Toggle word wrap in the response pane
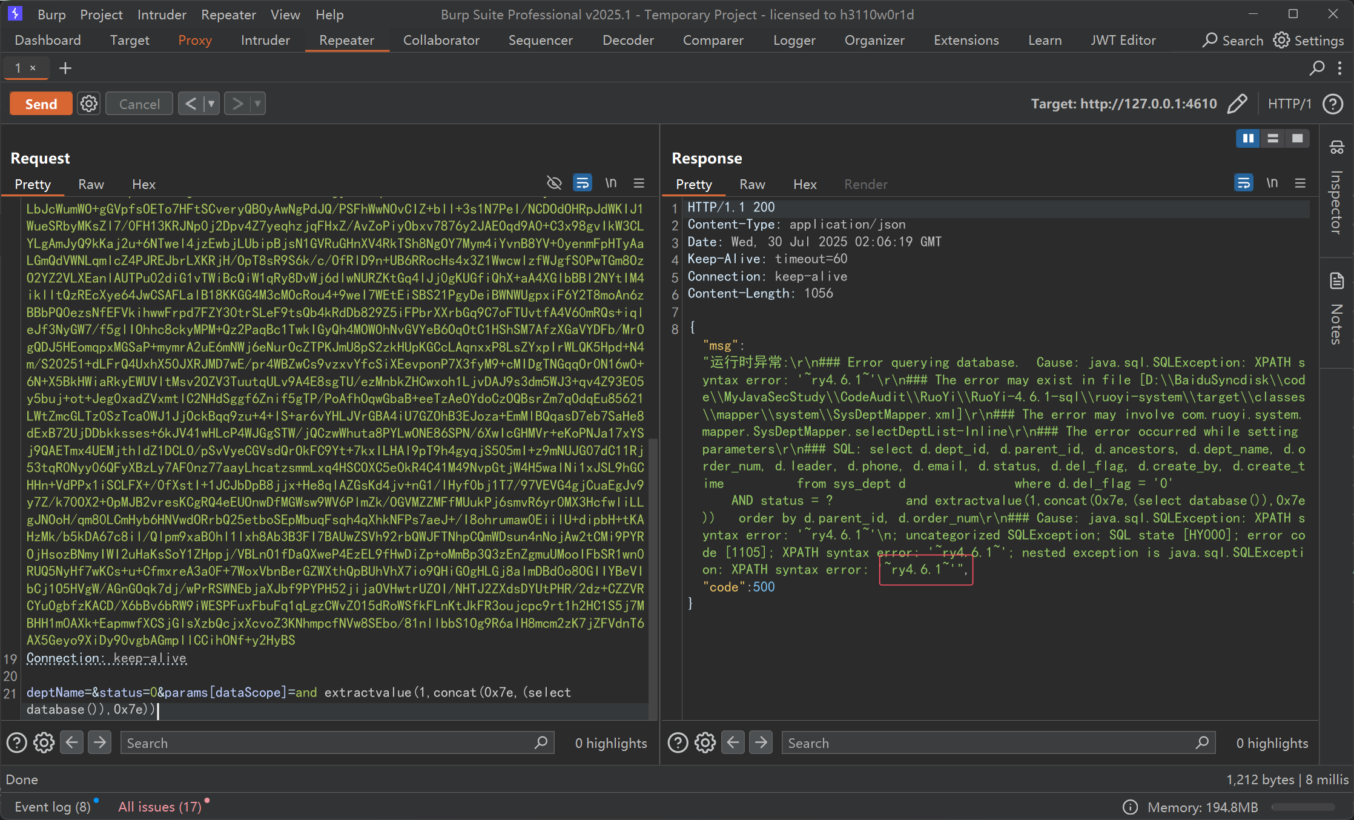Image resolution: width=1354 pixels, height=820 pixels. (1244, 183)
